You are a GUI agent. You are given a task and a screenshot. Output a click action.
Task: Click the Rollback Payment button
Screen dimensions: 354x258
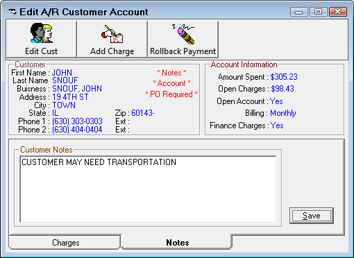coord(183,39)
